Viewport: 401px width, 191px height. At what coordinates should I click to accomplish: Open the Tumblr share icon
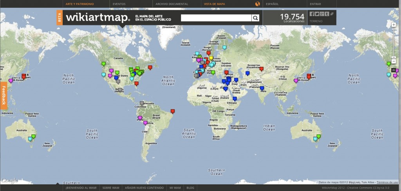click(327, 14)
